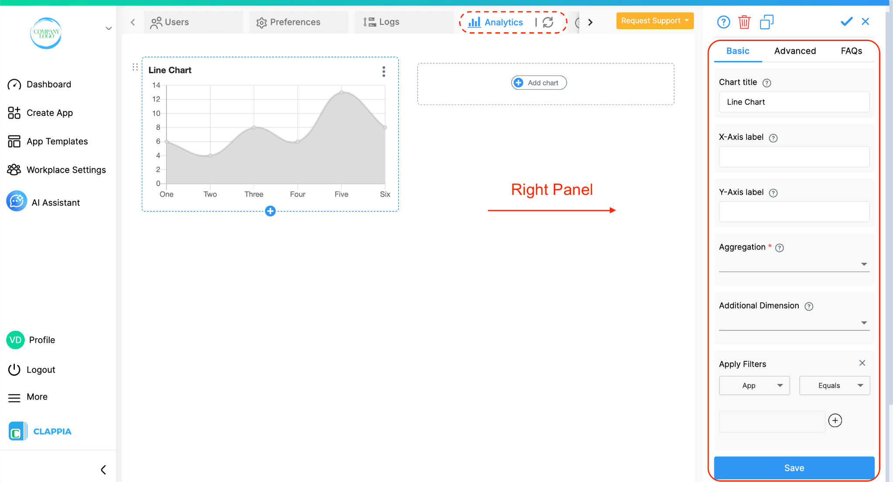Click the Add chart button
Screen dimensions: 893x482
coord(538,82)
